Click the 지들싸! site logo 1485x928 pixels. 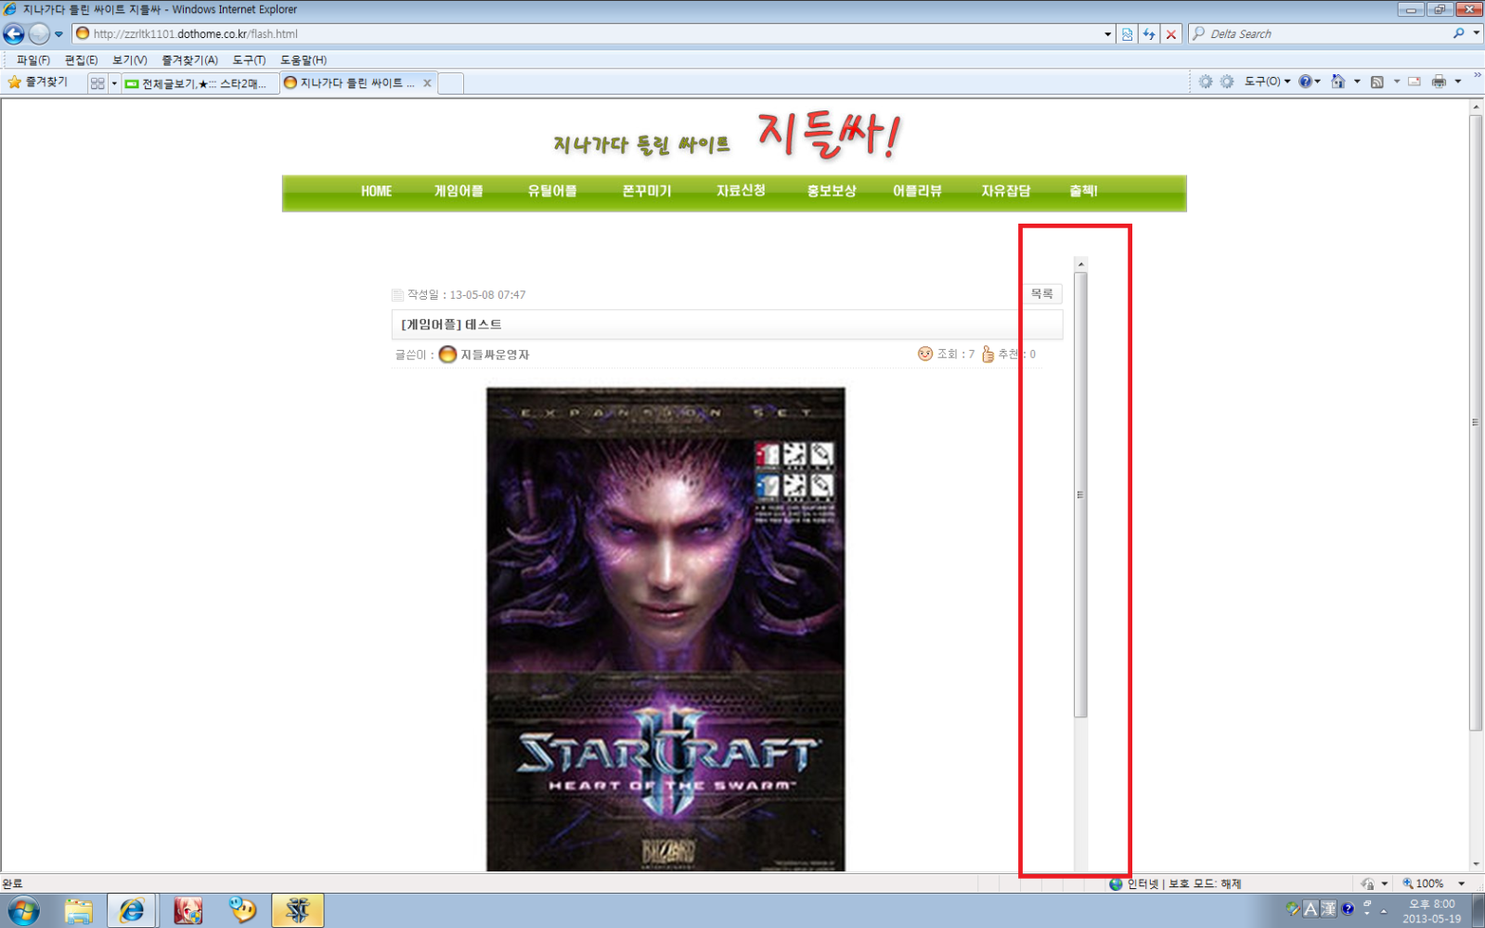coord(828,137)
